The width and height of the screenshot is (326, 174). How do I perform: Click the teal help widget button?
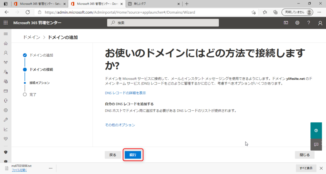pos(316,131)
